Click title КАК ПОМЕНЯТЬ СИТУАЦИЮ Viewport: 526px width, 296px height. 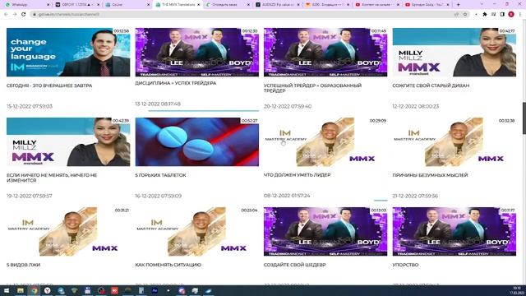(168, 265)
